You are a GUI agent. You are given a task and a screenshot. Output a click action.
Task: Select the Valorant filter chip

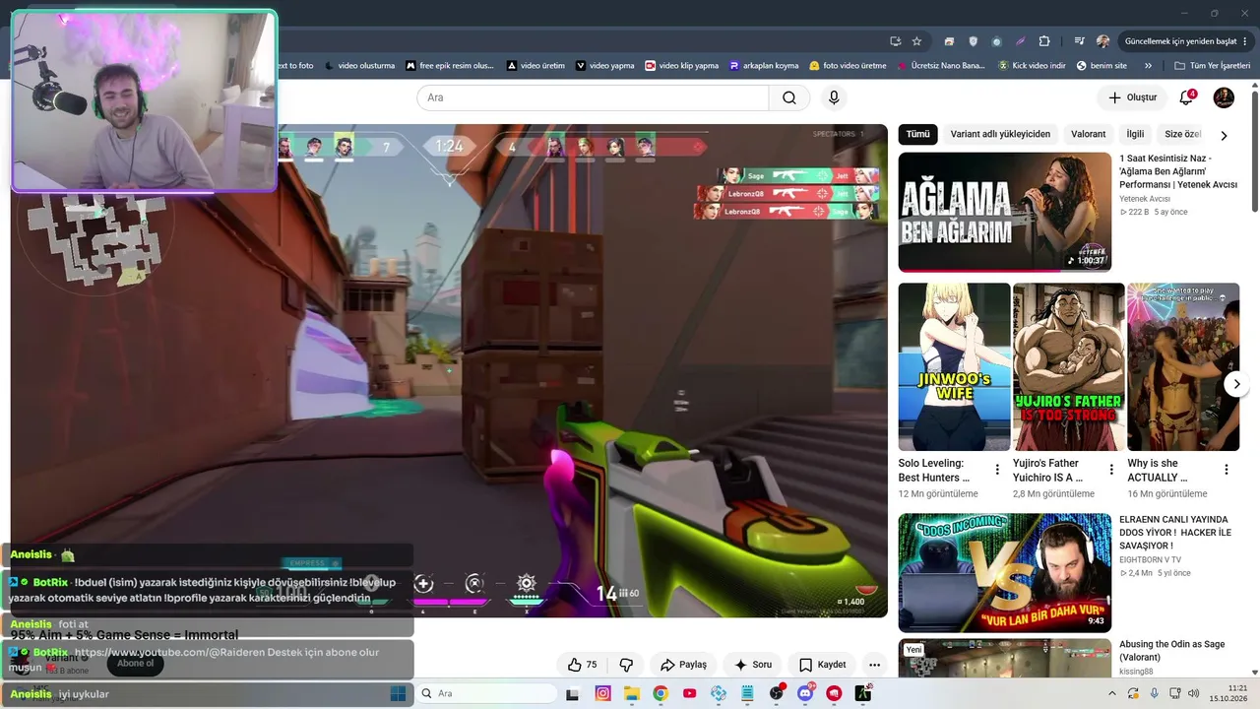click(x=1088, y=134)
